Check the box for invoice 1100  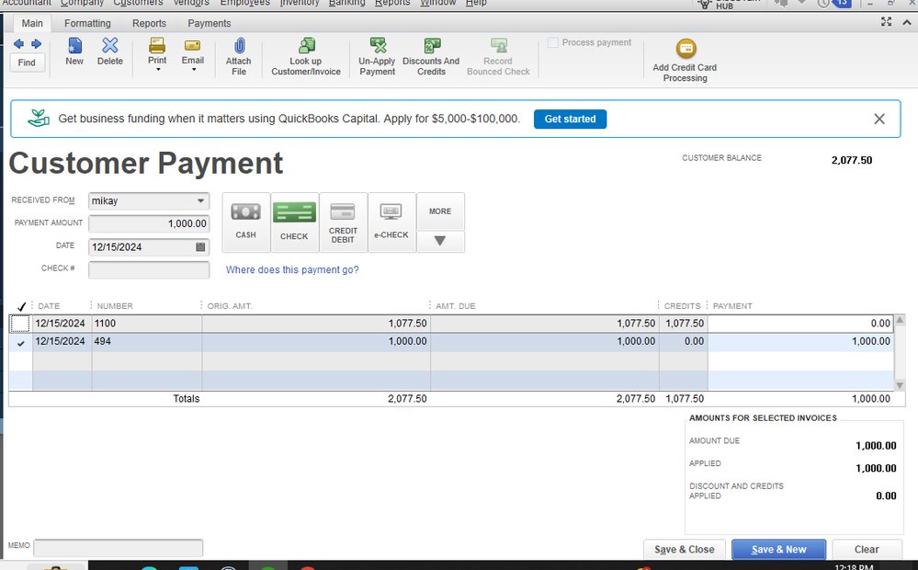[x=20, y=324]
